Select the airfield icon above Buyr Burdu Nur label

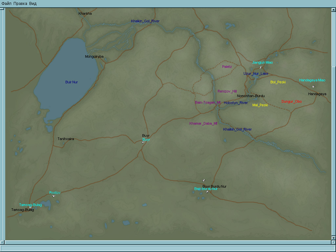[204, 180]
